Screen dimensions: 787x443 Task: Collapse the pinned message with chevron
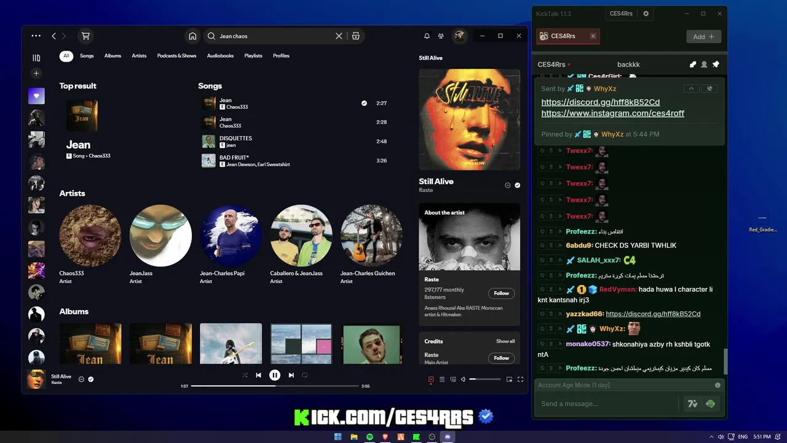pyautogui.click(x=691, y=89)
